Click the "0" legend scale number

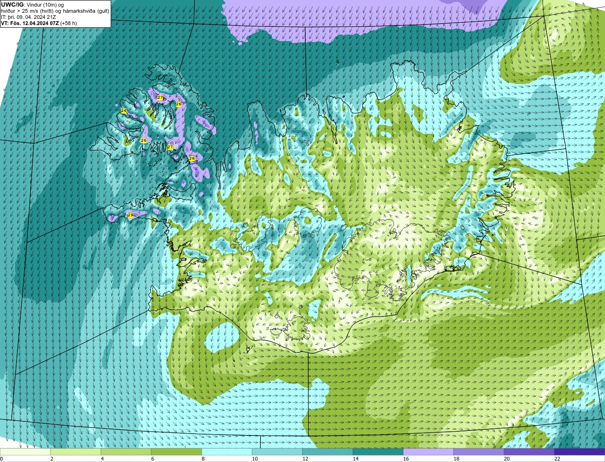[x=1, y=459]
